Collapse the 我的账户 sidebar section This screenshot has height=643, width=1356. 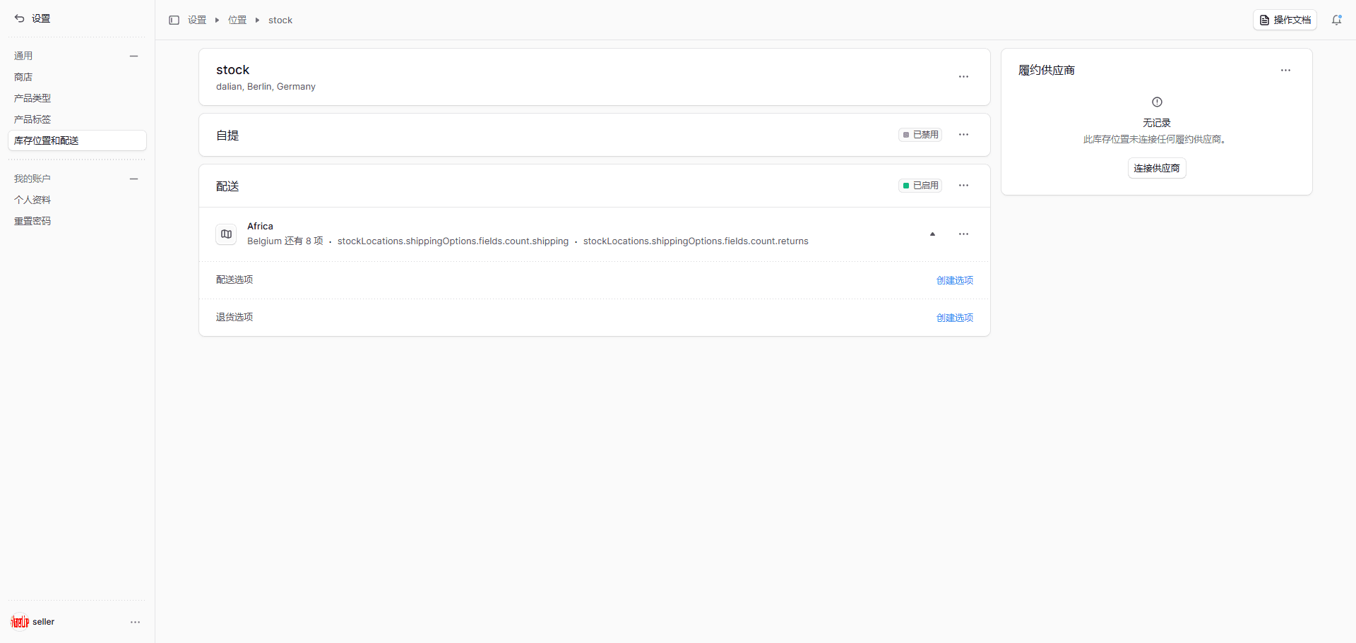tap(133, 179)
